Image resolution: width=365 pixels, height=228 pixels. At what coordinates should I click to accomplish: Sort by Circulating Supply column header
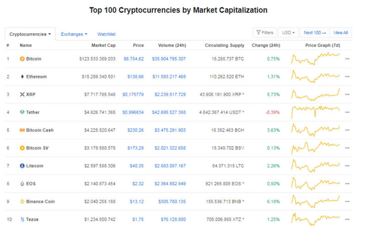[225, 45]
